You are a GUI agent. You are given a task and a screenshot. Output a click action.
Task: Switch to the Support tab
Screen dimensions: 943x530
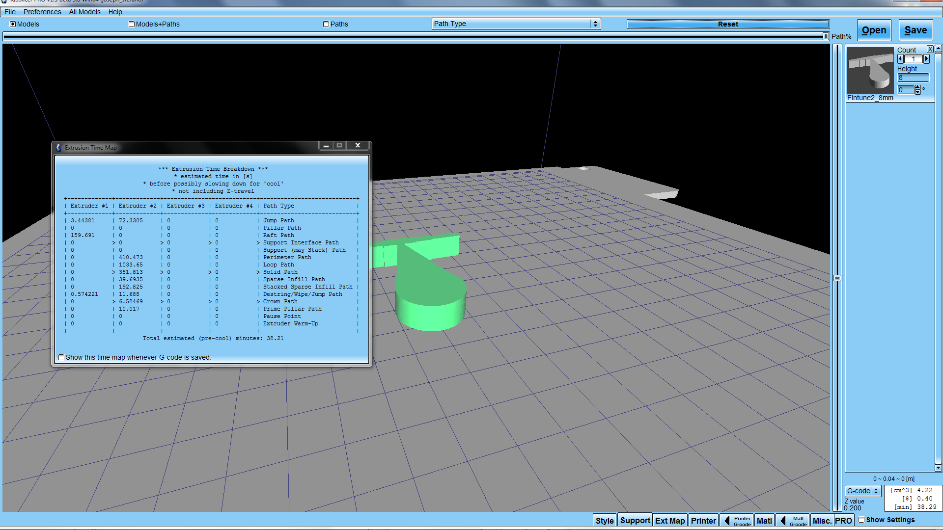[635, 521]
